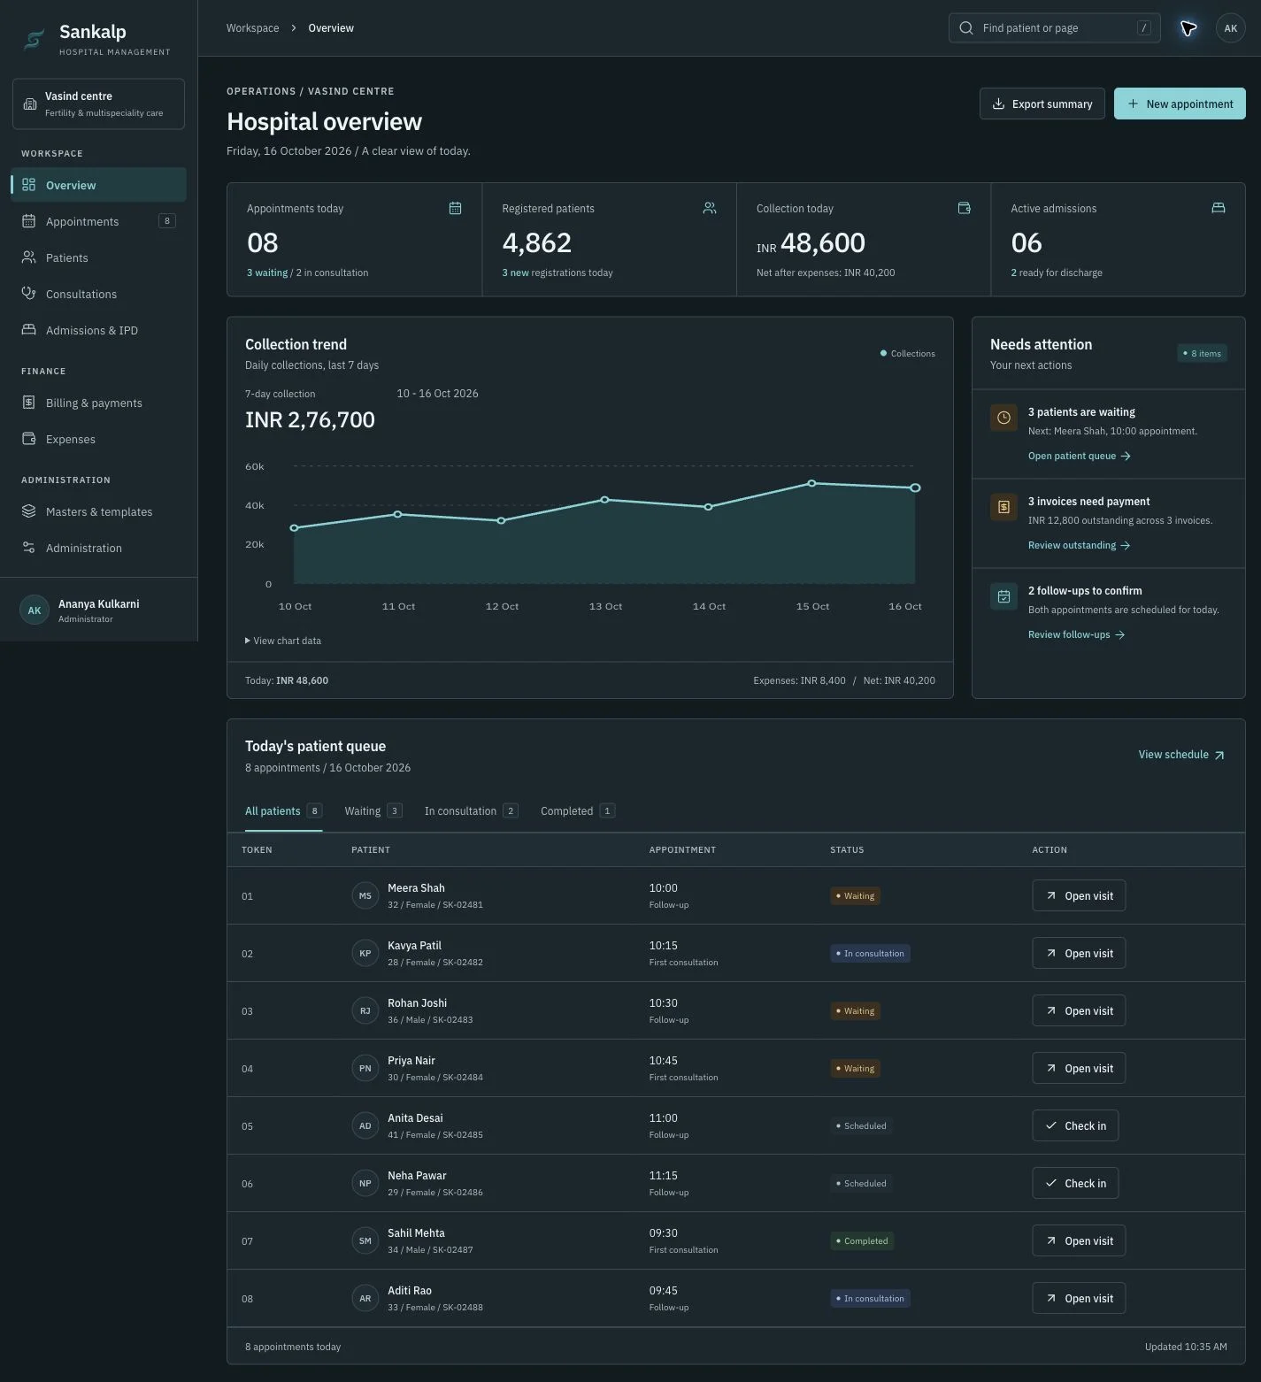The image size is (1261, 1382).
Task: Check in Anita Desai
Action: [x=1075, y=1125]
